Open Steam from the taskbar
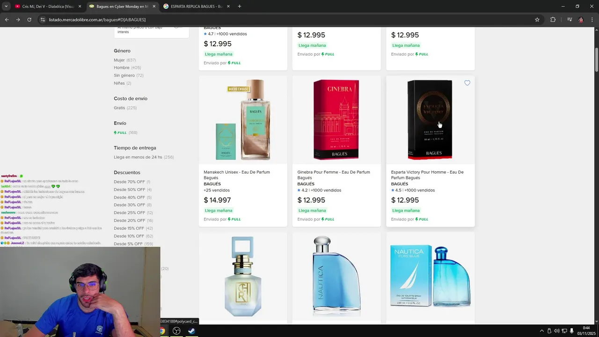 coord(191,331)
